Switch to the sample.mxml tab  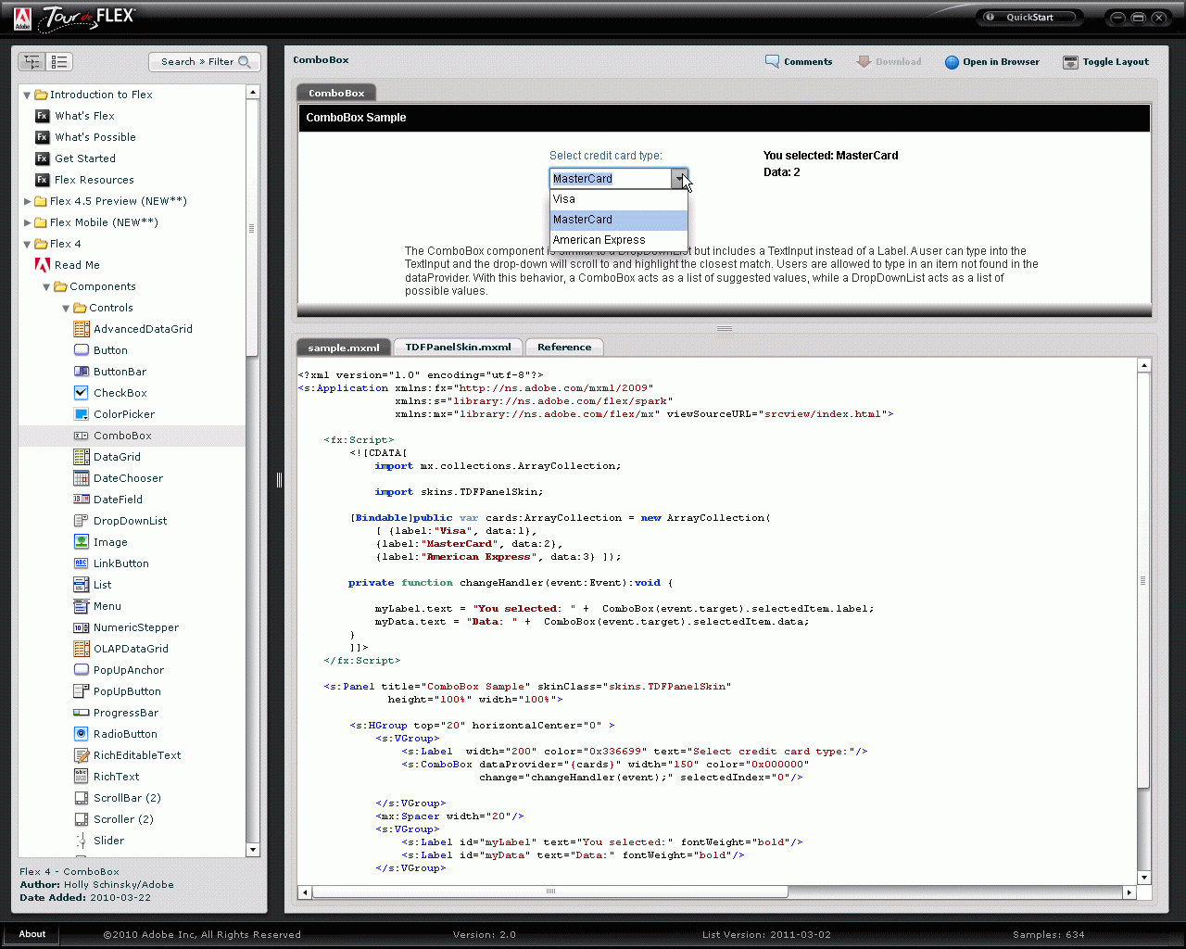pos(344,348)
